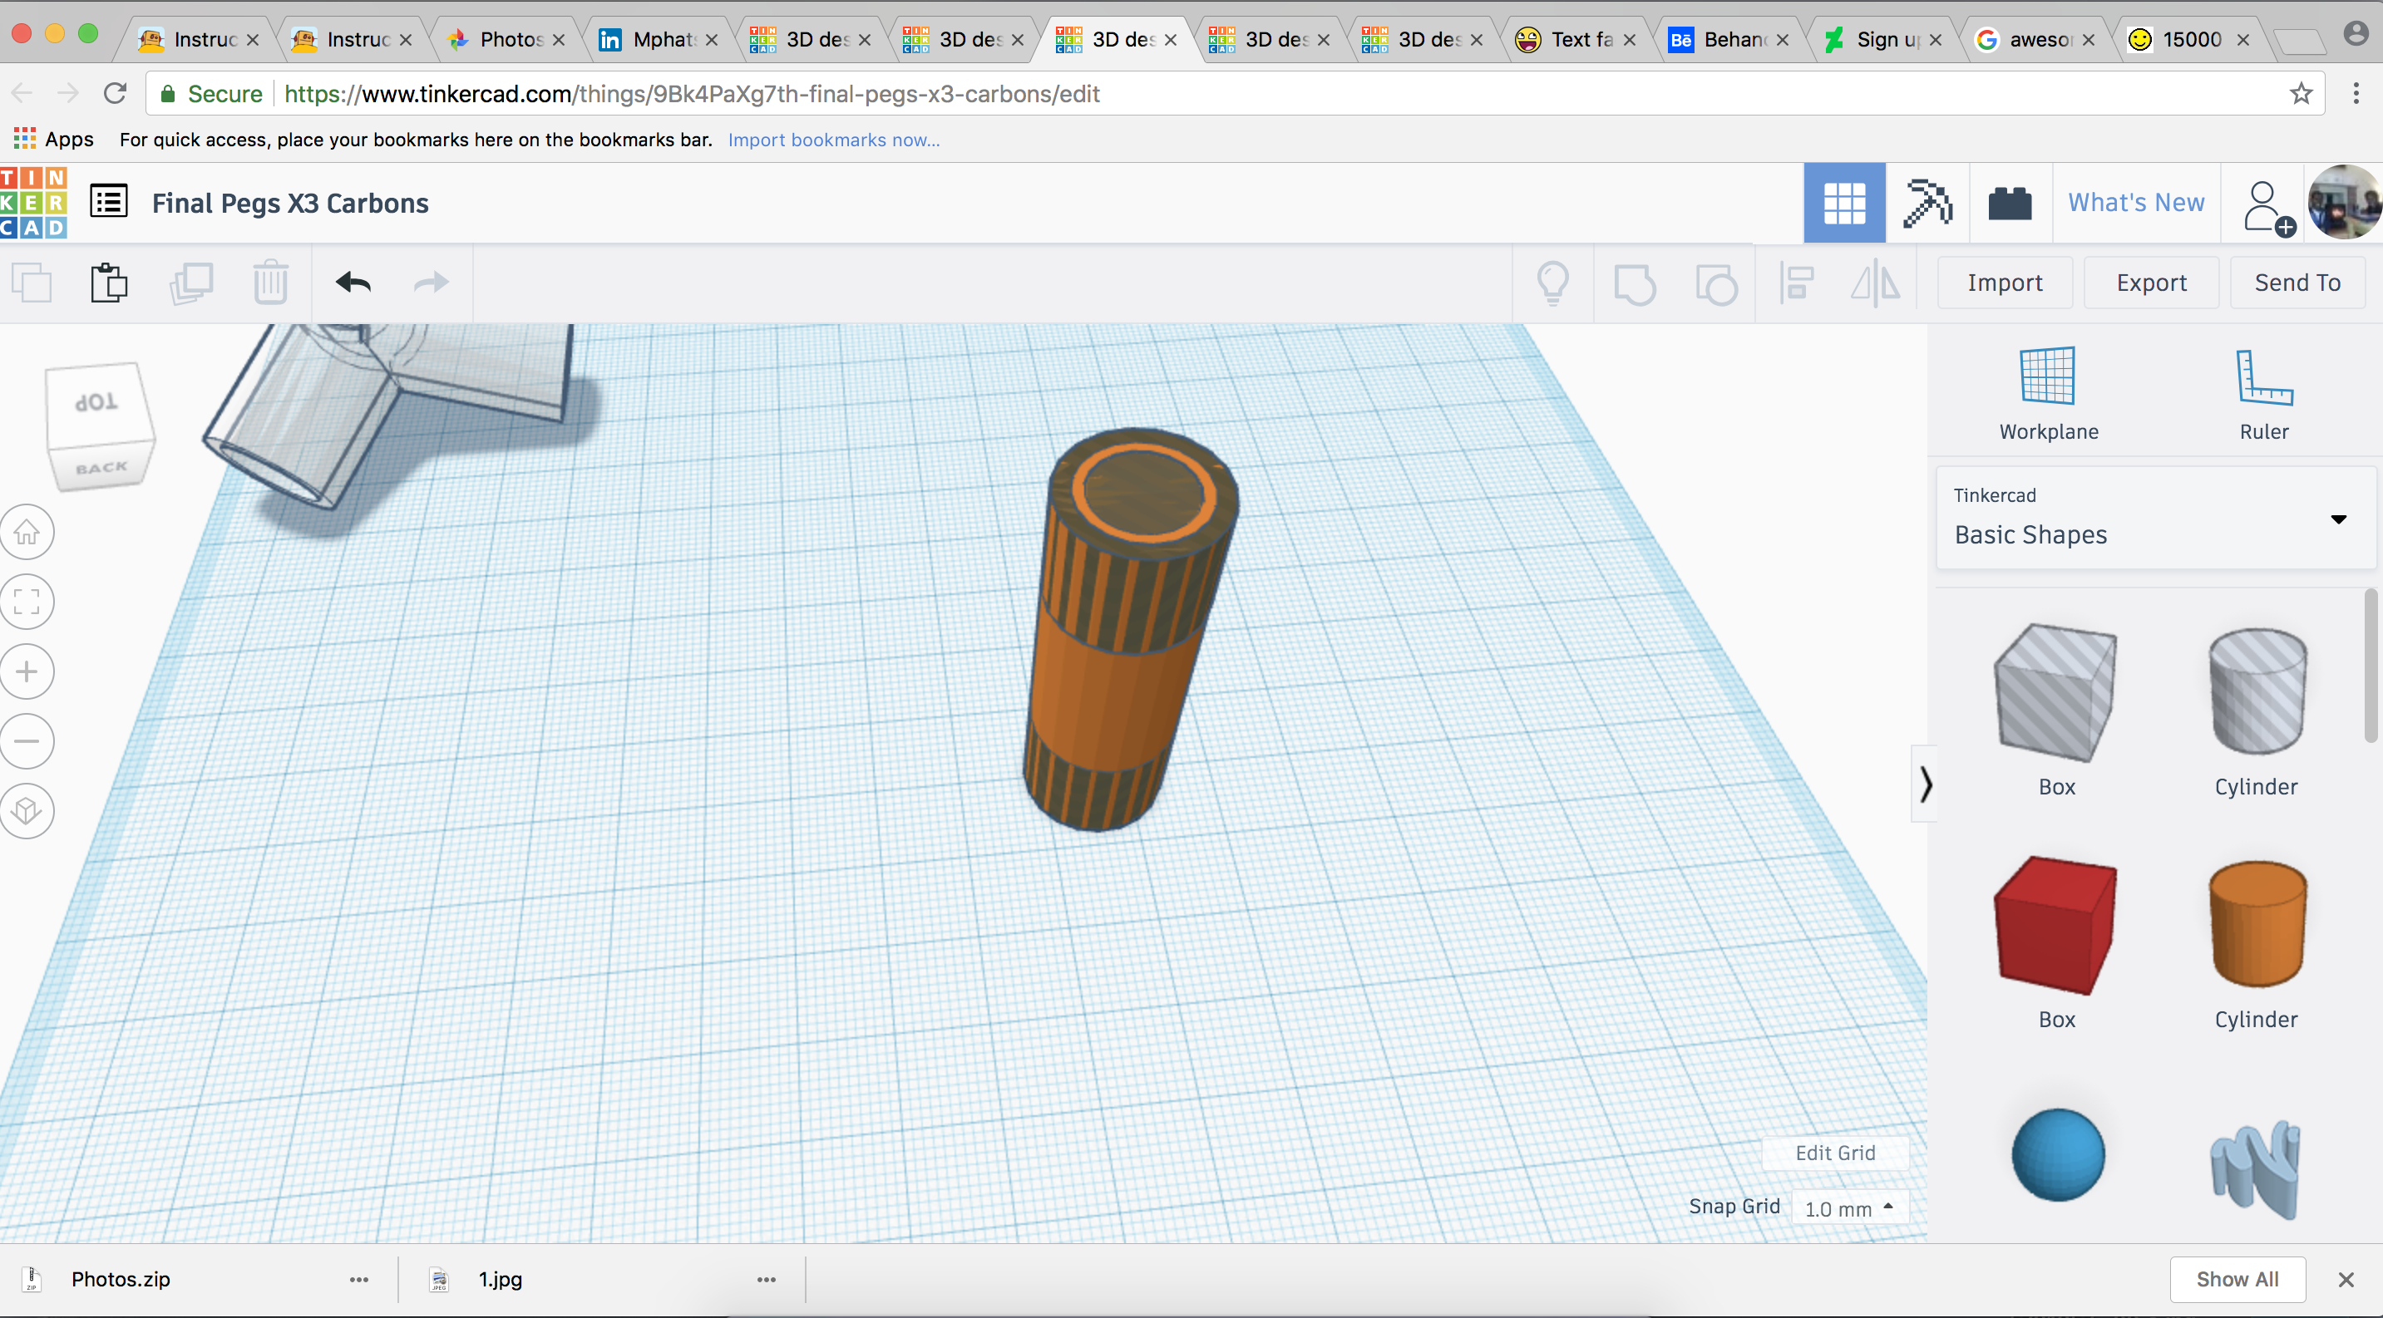The image size is (2383, 1318).
Task: Click Show All downloads button
Action: (2237, 1279)
